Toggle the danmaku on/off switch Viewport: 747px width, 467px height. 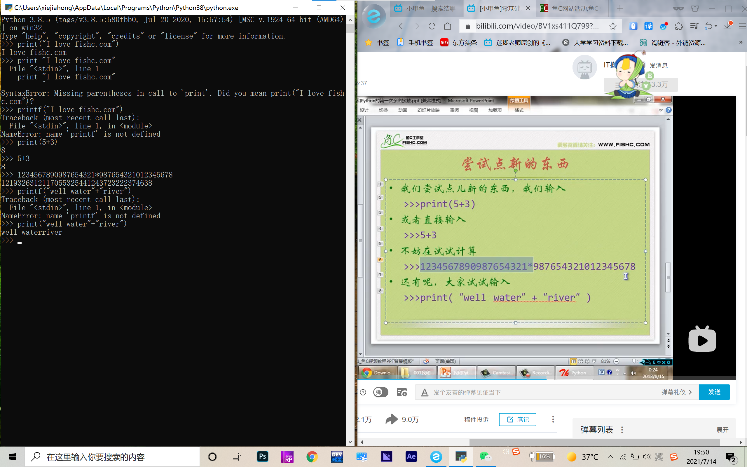(x=381, y=392)
